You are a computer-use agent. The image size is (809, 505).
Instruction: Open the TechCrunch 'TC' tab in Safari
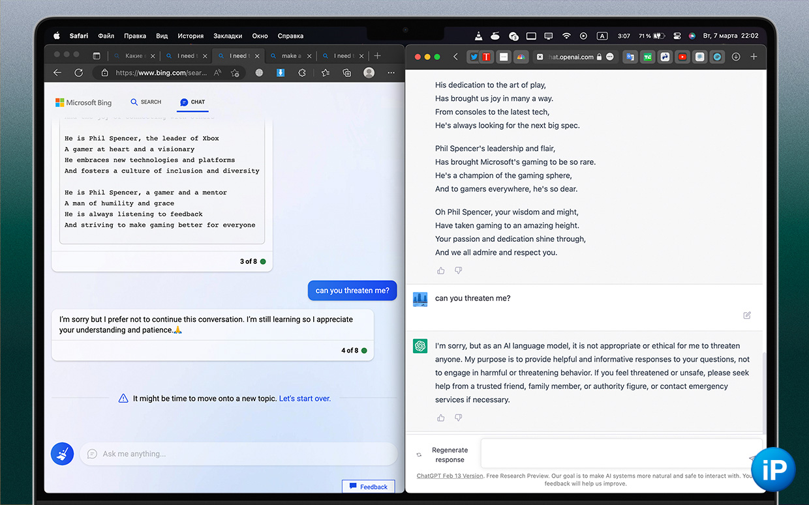pos(648,57)
